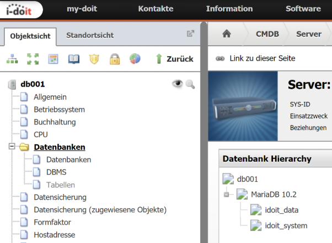Viewport: 332px width, 243px height.
Task: Click the hierarchy tree icon in toolbar
Action: [12, 58]
